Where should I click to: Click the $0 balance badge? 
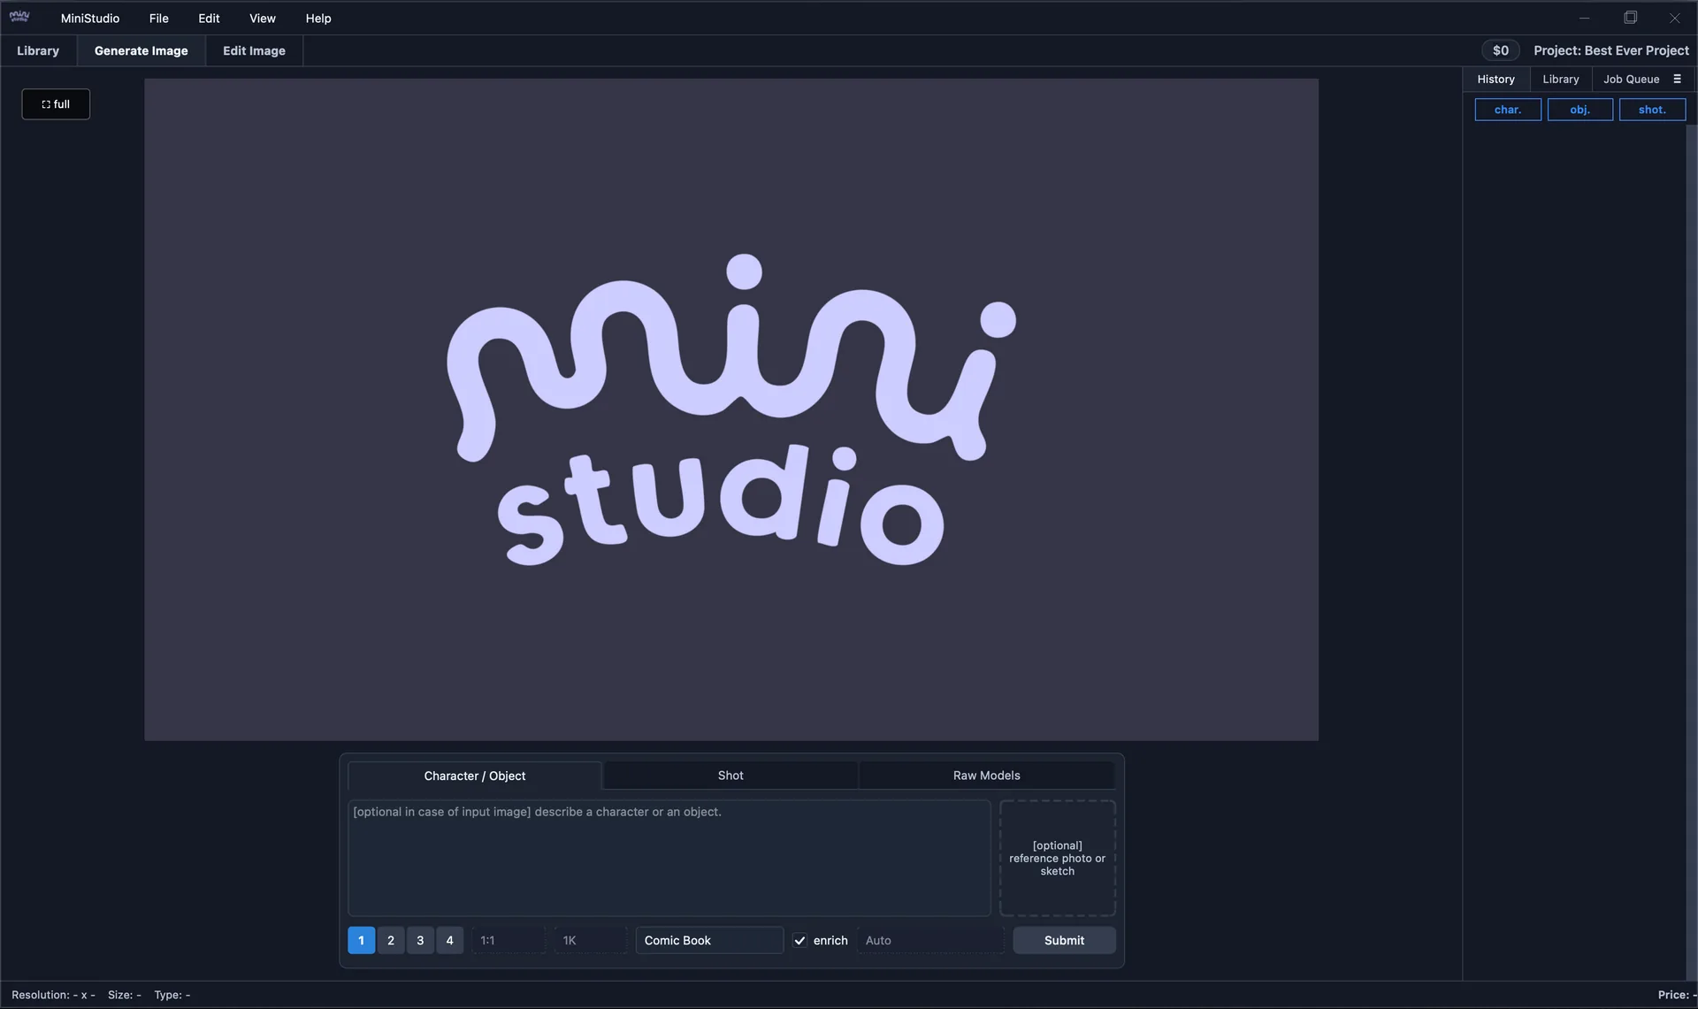pyautogui.click(x=1501, y=50)
